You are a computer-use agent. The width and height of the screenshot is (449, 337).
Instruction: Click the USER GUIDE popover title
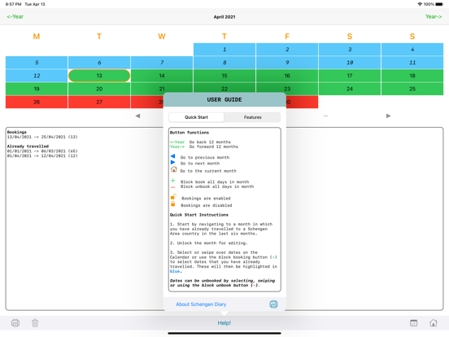pyautogui.click(x=224, y=100)
